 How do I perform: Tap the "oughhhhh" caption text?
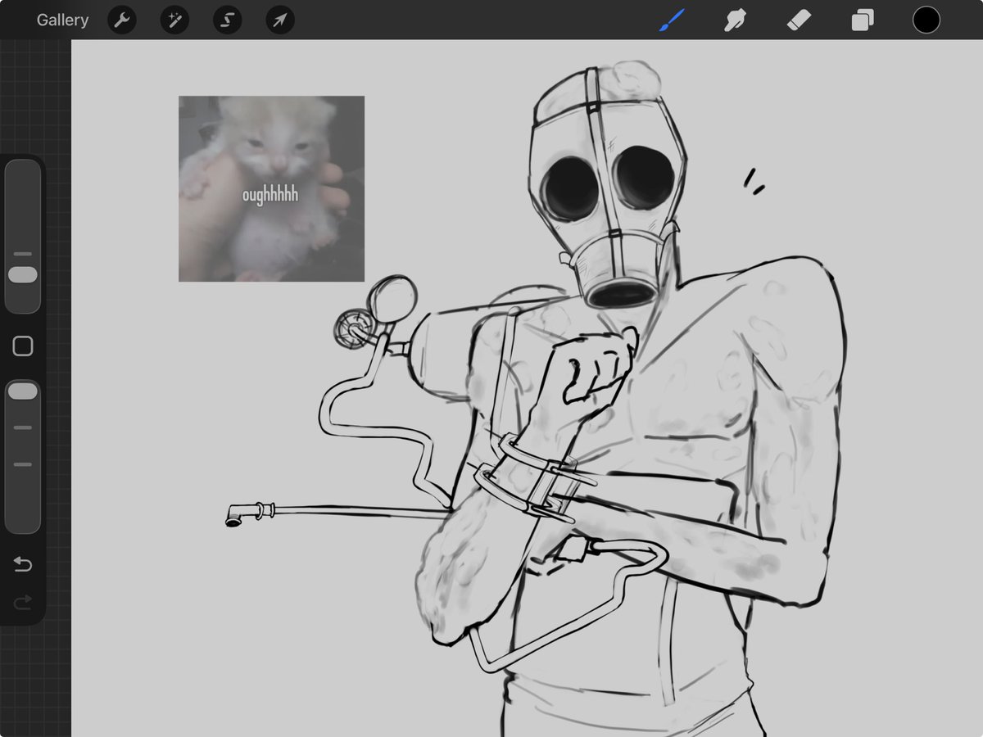[270, 196]
